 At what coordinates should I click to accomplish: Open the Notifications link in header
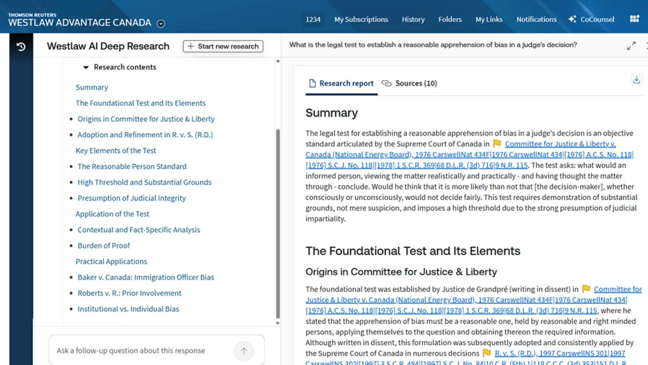pyautogui.click(x=536, y=19)
